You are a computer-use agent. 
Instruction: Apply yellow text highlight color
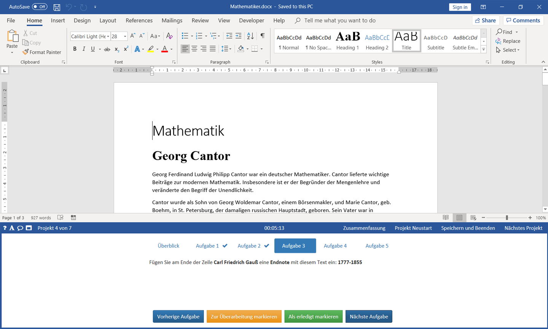pos(151,49)
